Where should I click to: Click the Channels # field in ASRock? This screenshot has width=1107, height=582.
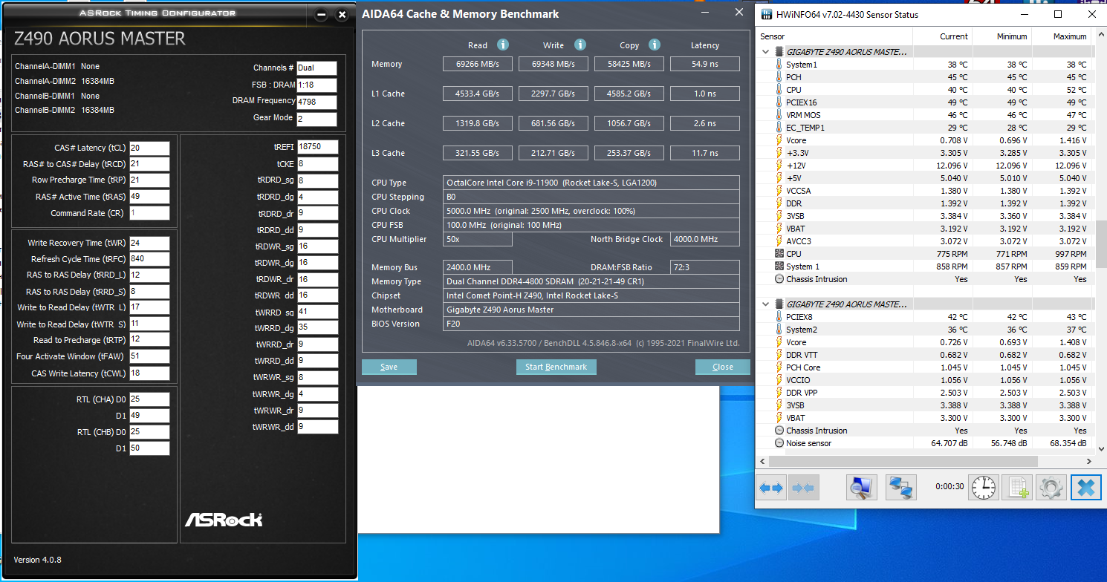(x=316, y=68)
